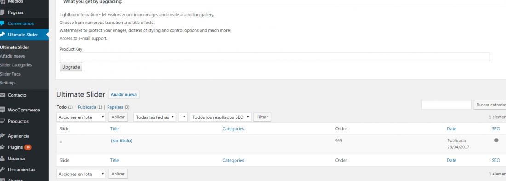
Task: Open the Slider Categories submenu item
Action: point(16,65)
